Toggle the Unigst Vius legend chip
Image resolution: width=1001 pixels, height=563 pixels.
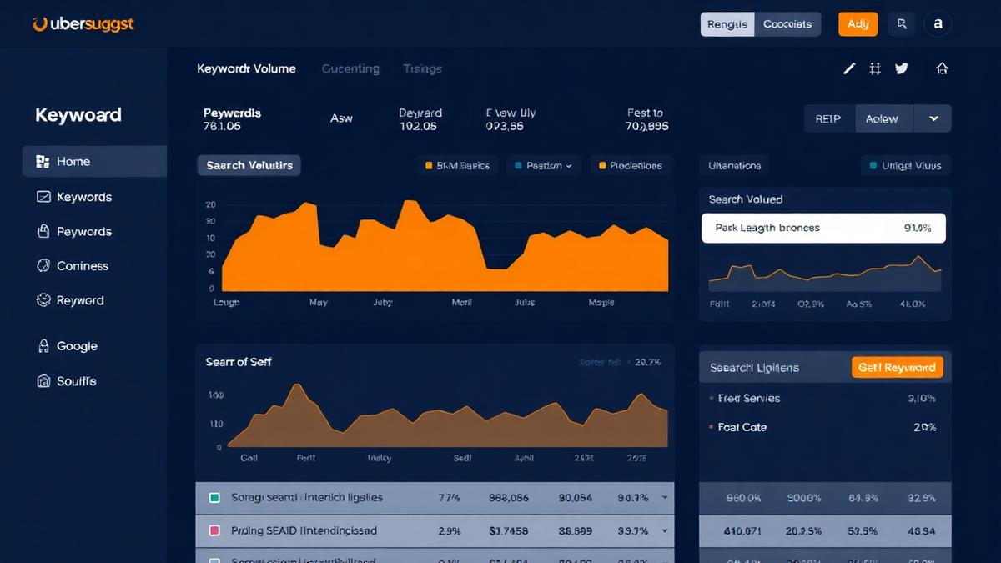(x=906, y=165)
